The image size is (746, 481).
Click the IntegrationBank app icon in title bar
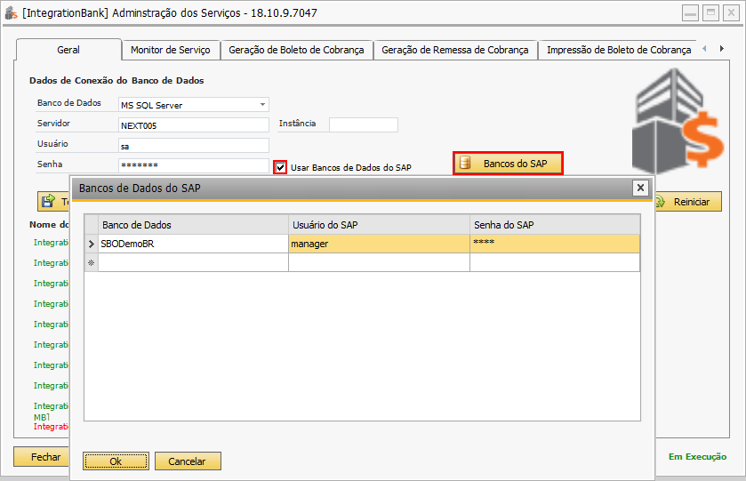coord(11,12)
